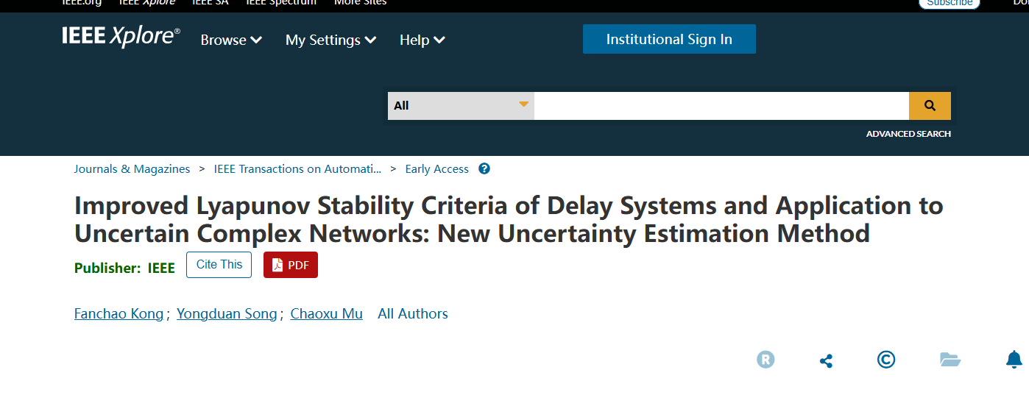Open Advanced Search link
Screen dimensions: 1029x395
point(908,134)
